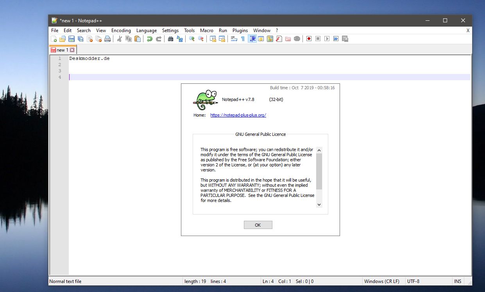Open the Encoding menu
Viewport: 485px width, 292px height.
[x=121, y=30]
